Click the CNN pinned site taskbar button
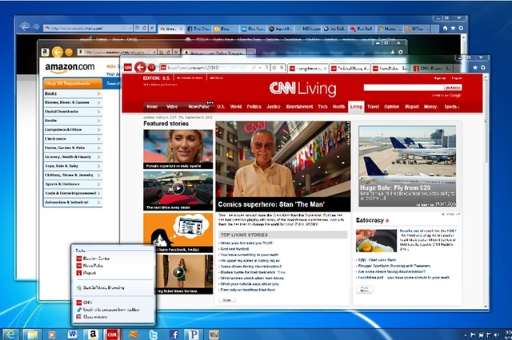 (x=112, y=334)
